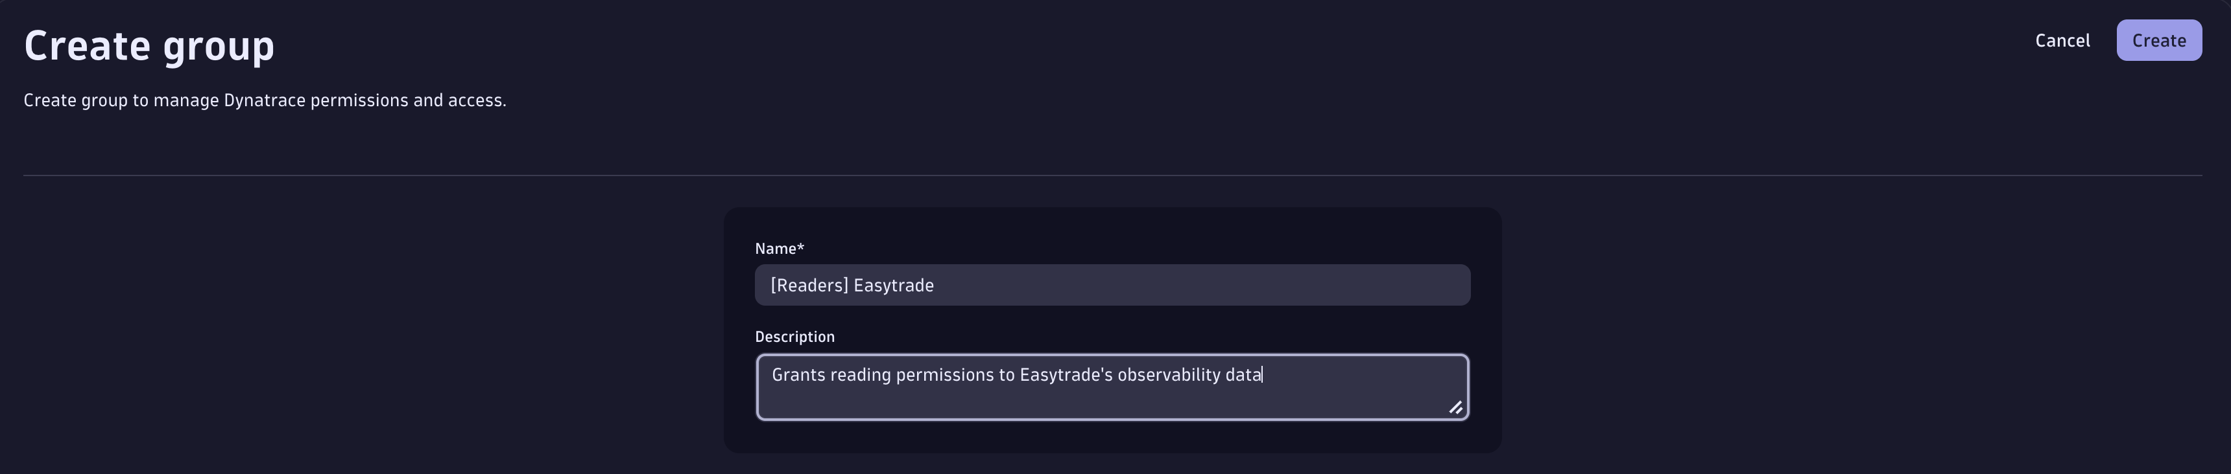Grab the Description box resize handle

click(1456, 407)
